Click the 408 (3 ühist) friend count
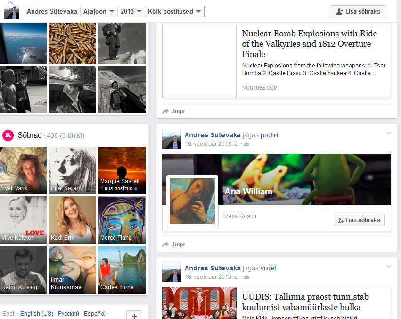401x319 pixels. pyautogui.click(x=65, y=135)
